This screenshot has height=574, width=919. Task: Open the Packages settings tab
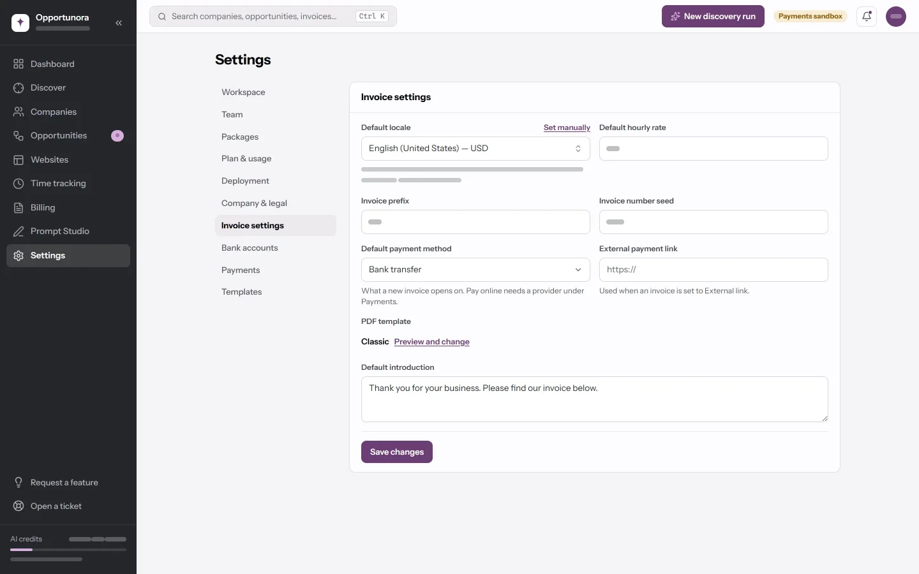[x=276, y=137]
